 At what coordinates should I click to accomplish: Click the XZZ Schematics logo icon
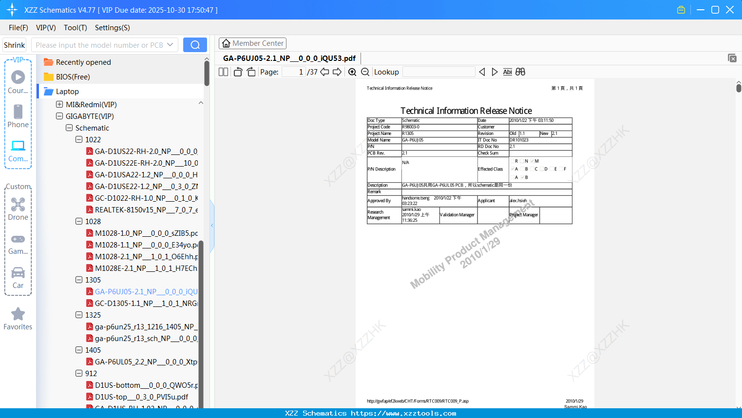point(12,10)
